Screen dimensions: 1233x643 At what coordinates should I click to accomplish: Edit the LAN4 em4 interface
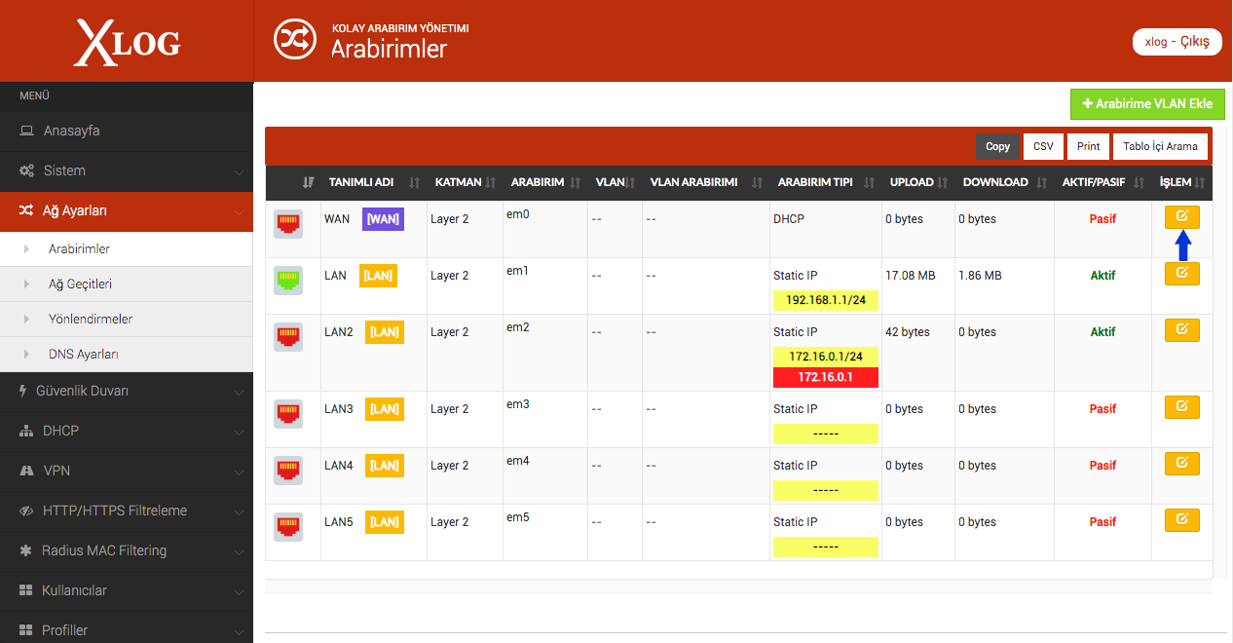1182,464
